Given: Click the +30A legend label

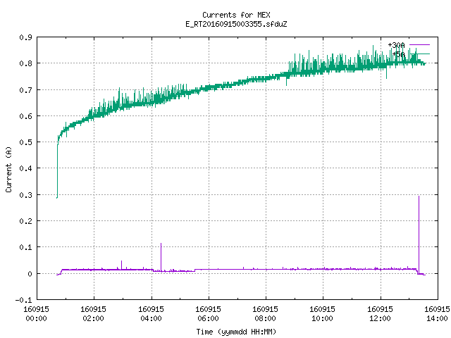Looking at the screenshot, I should [396, 45].
